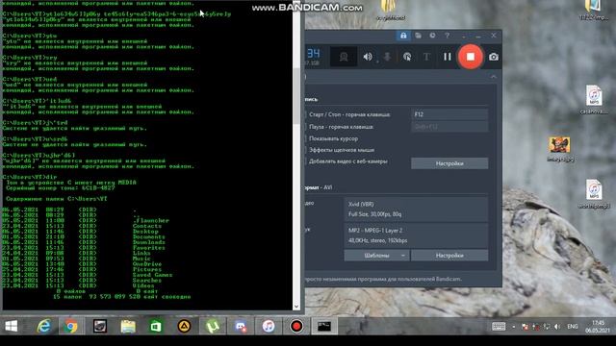The width and height of the screenshot is (616, 346).
Task: Open the taskbar clock showing 17:45
Action: tap(598, 327)
